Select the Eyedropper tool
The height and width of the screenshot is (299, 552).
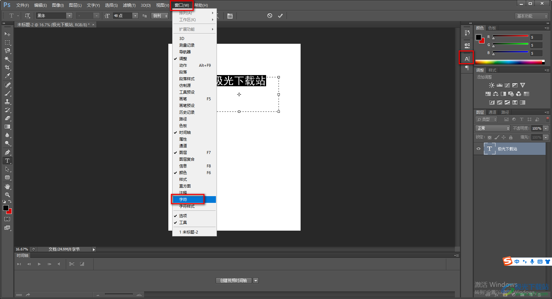[7, 76]
